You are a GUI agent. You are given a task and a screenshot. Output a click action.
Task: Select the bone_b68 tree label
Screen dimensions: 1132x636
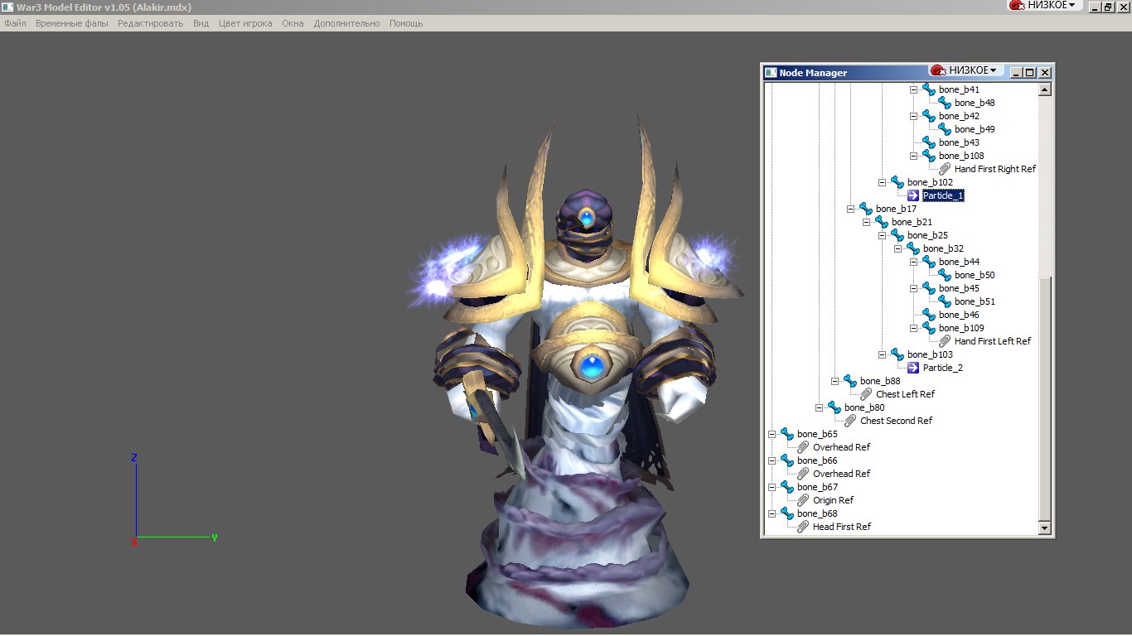[x=817, y=513]
